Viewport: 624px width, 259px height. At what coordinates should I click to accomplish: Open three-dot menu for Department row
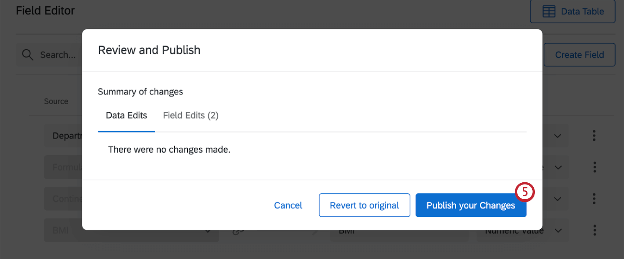click(594, 136)
